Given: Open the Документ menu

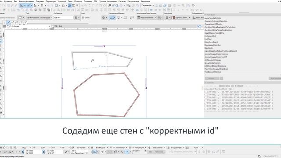Looking at the screenshot, I should [40, 1].
